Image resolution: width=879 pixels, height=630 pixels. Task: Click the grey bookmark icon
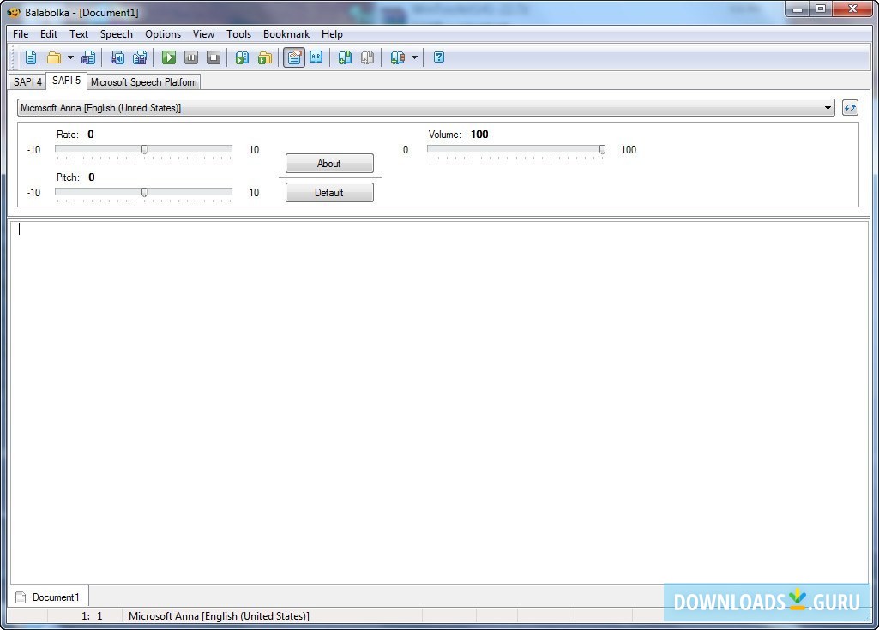click(367, 57)
